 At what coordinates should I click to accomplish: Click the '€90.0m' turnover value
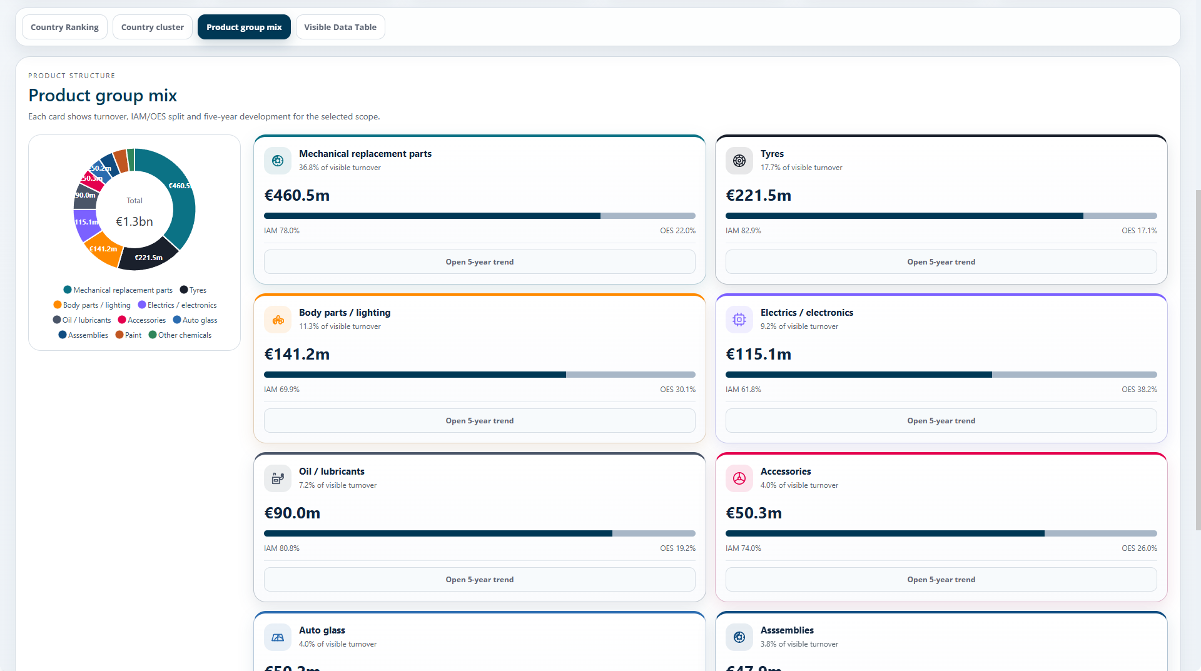(x=292, y=513)
